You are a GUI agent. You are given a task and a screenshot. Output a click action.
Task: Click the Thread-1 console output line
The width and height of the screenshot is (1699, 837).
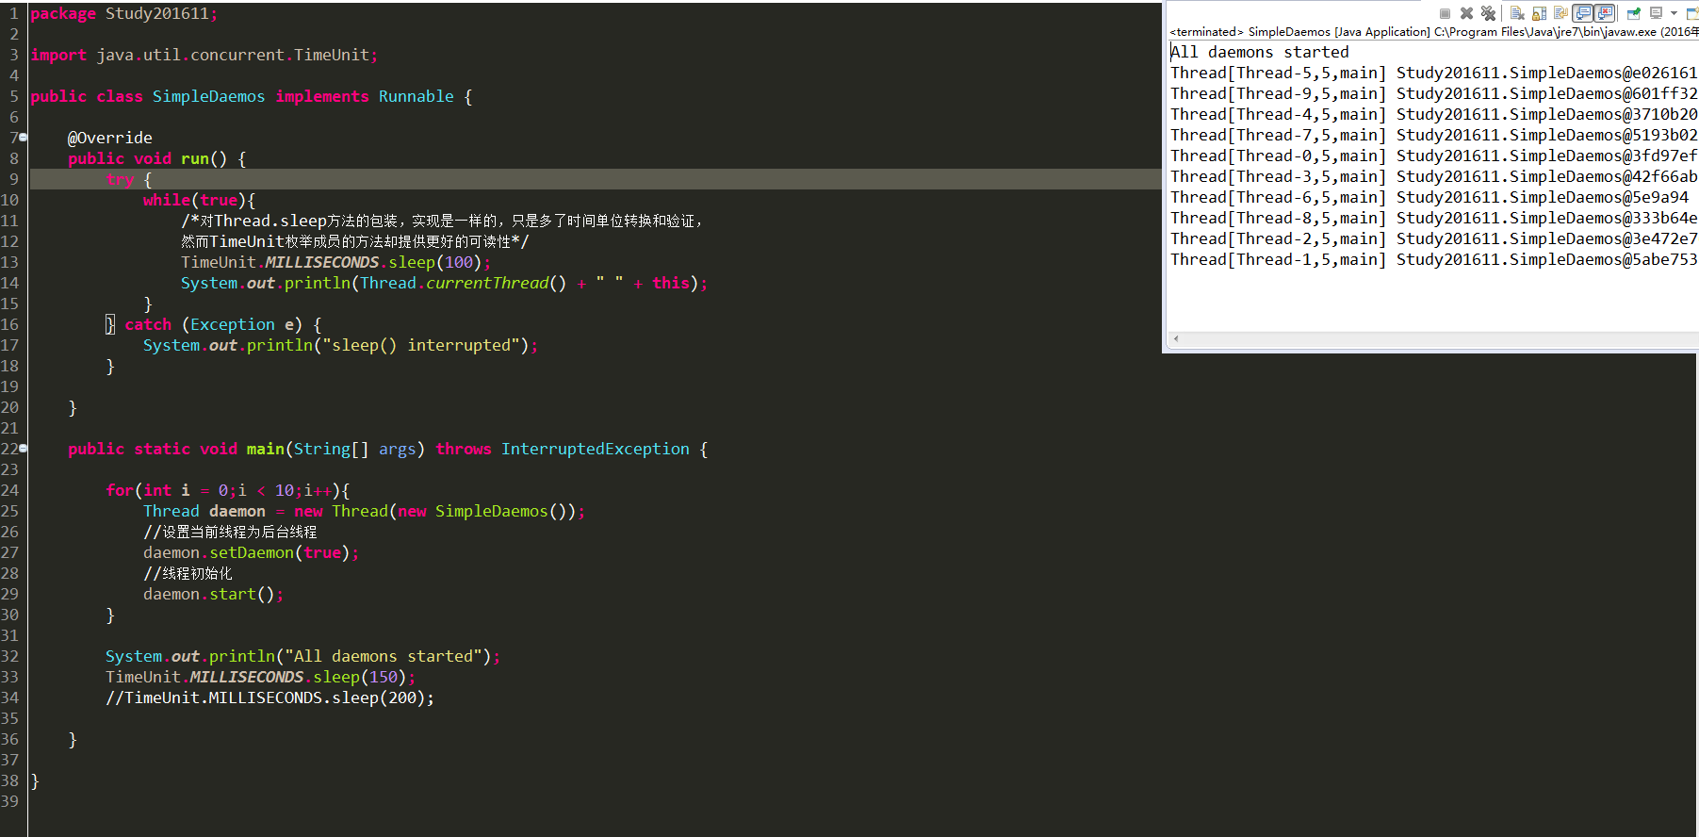[x=1433, y=259]
